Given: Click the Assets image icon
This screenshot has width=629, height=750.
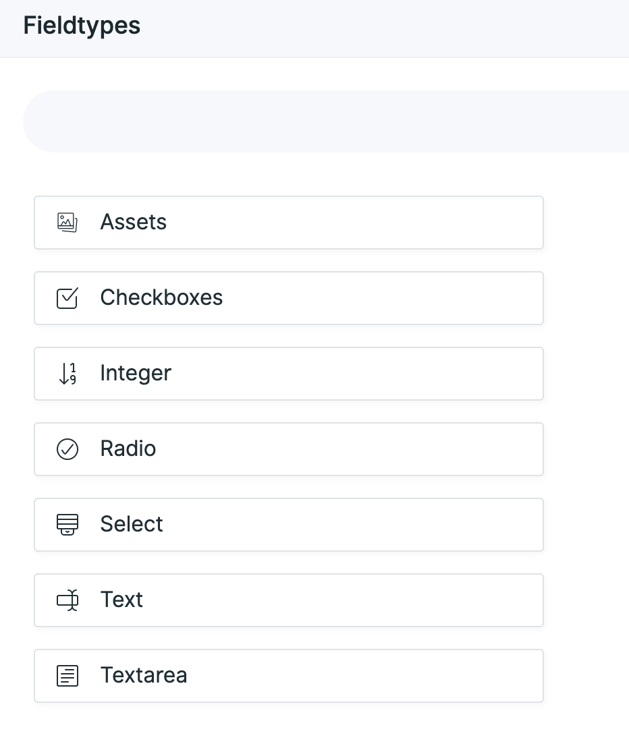Looking at the screenshot, I should [67, 221].
